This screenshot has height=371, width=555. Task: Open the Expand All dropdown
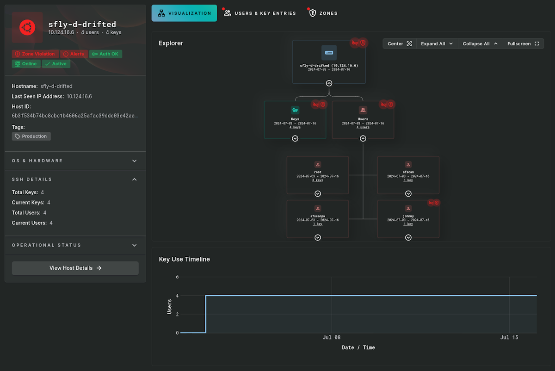coord(437,43)
